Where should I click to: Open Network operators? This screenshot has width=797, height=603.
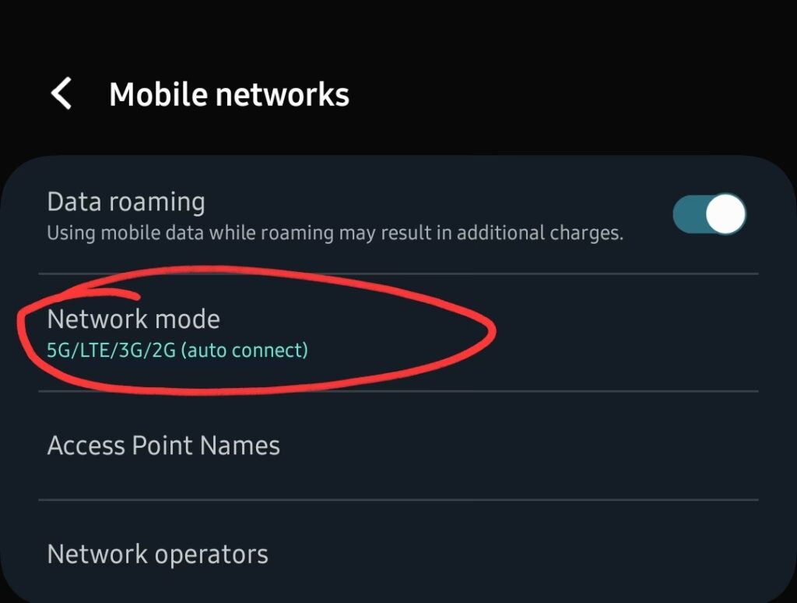158,555
